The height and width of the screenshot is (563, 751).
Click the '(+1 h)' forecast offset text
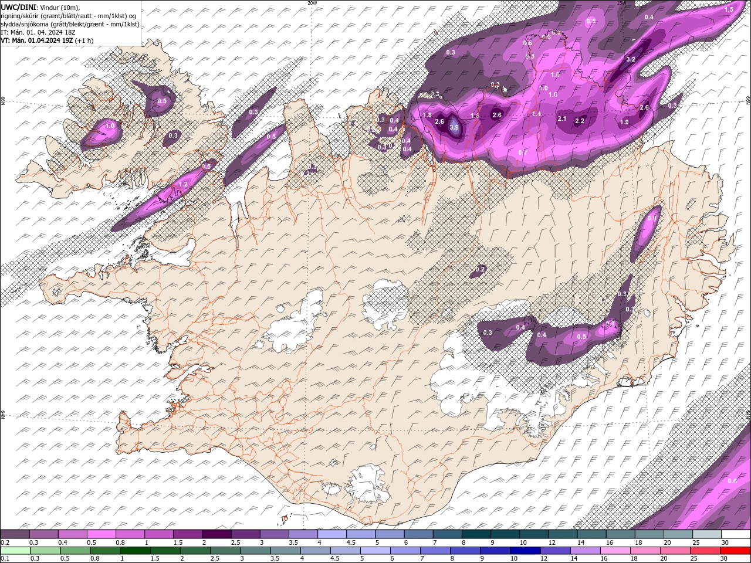(x=85, y=40)
